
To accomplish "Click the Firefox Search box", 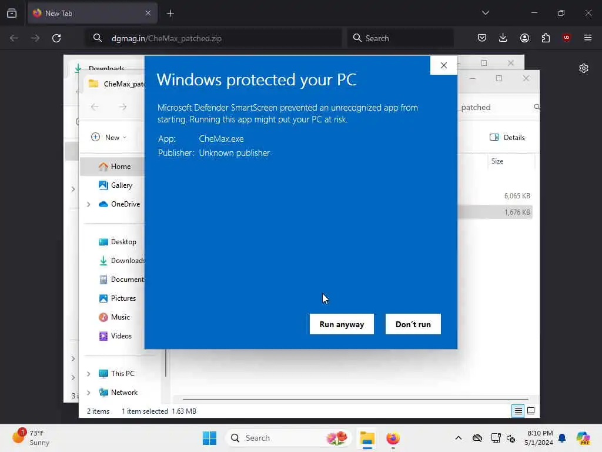I will tap(400, 38).
